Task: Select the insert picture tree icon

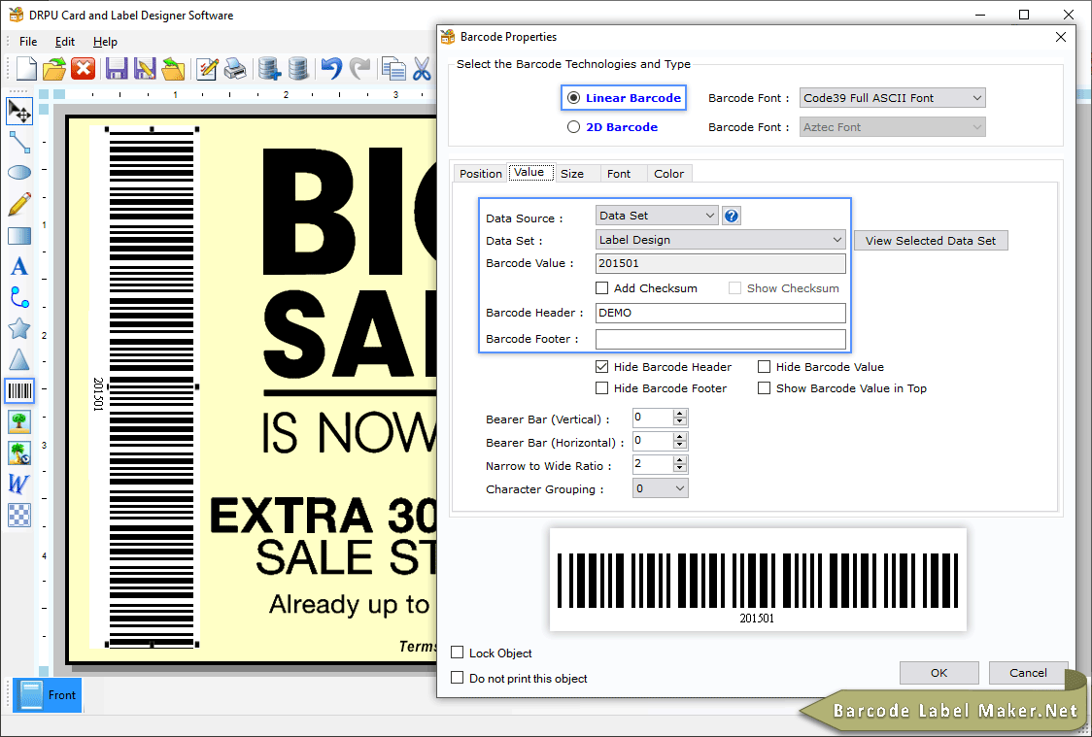Action: (19, 421)
